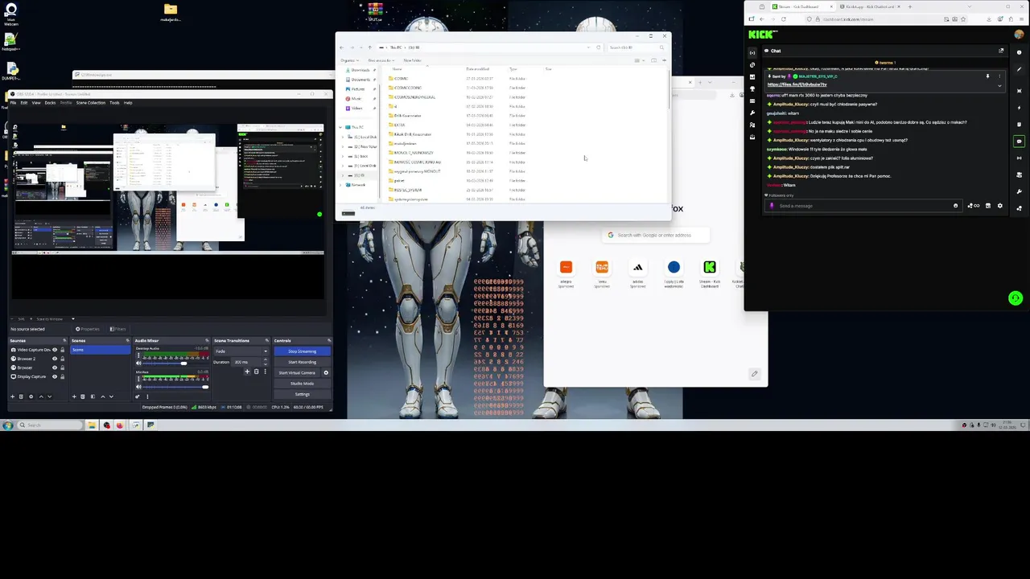This screenshot has height=579, width=1030.
Task: Open Organize dropdown in File Explorer
Action: pyautogui.click(x=350, y=60)
